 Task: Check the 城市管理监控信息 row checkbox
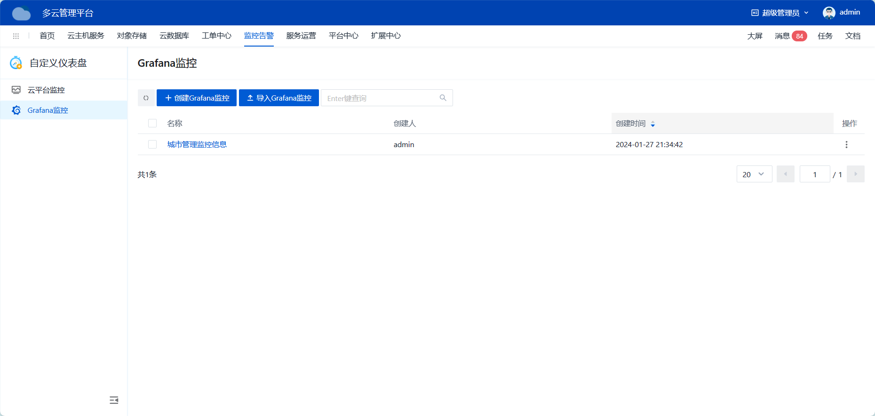(x=152, y=144)
